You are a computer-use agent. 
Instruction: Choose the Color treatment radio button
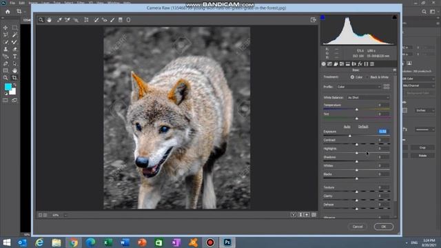pos(352,77)
